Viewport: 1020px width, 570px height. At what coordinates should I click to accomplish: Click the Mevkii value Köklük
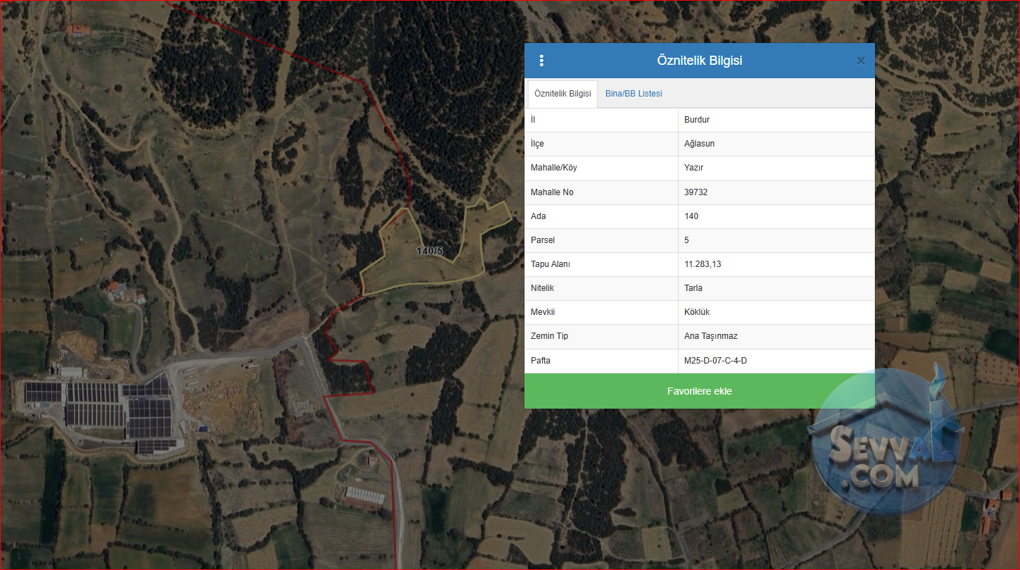click(698, 311)
